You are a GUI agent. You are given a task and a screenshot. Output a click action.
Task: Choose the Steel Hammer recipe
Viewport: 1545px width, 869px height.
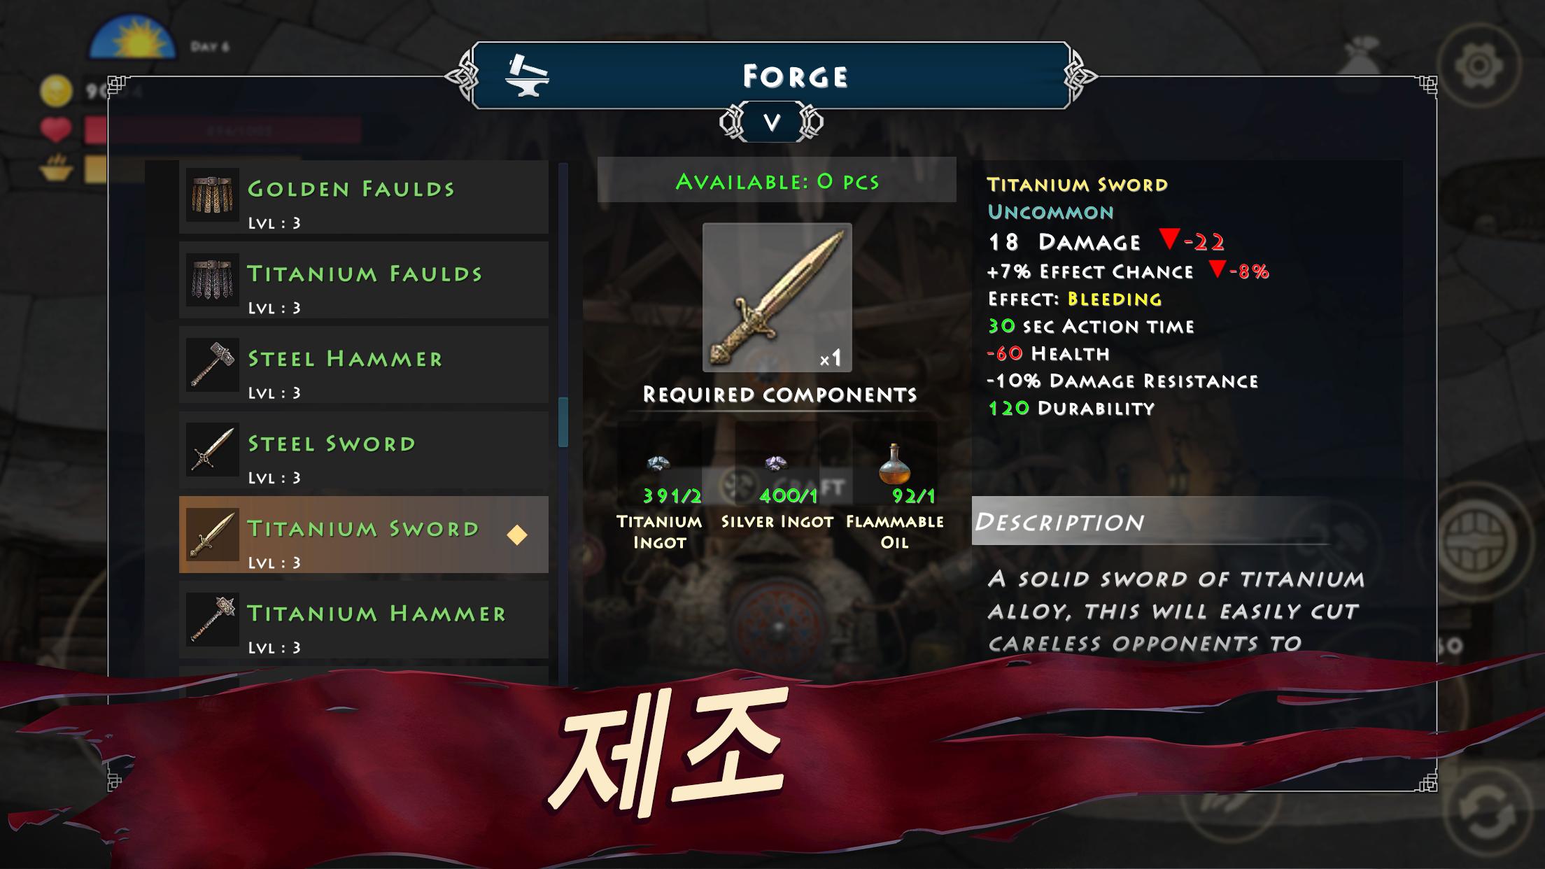click(364, 365)
